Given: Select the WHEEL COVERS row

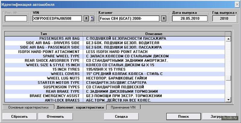Looking at the screenshot, I should (x=114, y=74).
